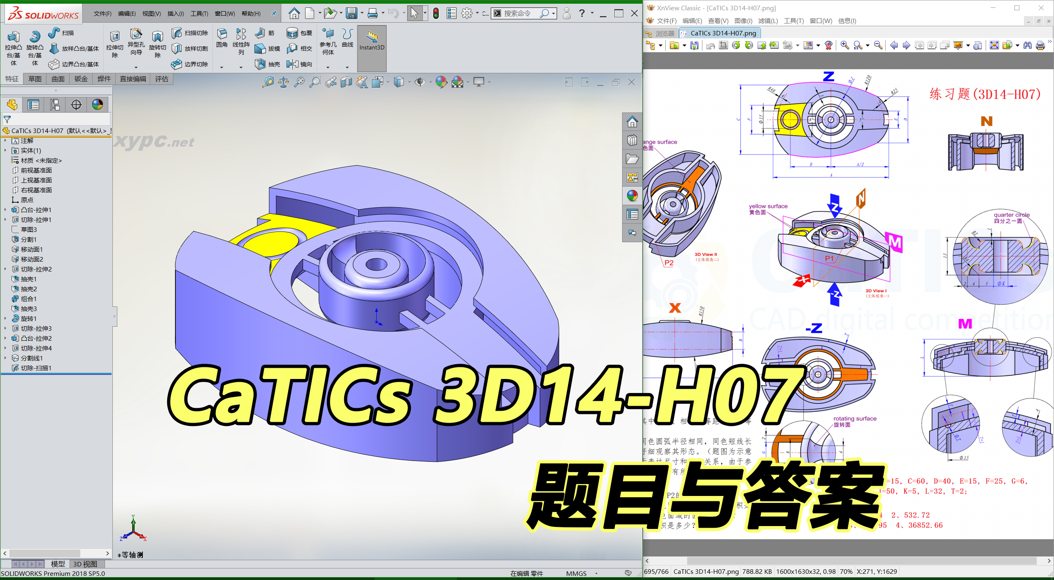Click the Extruded Boss/Base (拉伸凸台/基体) tool
Image resolution: width=1054 pixels, height=580 pixels.
tap(13, 48)
